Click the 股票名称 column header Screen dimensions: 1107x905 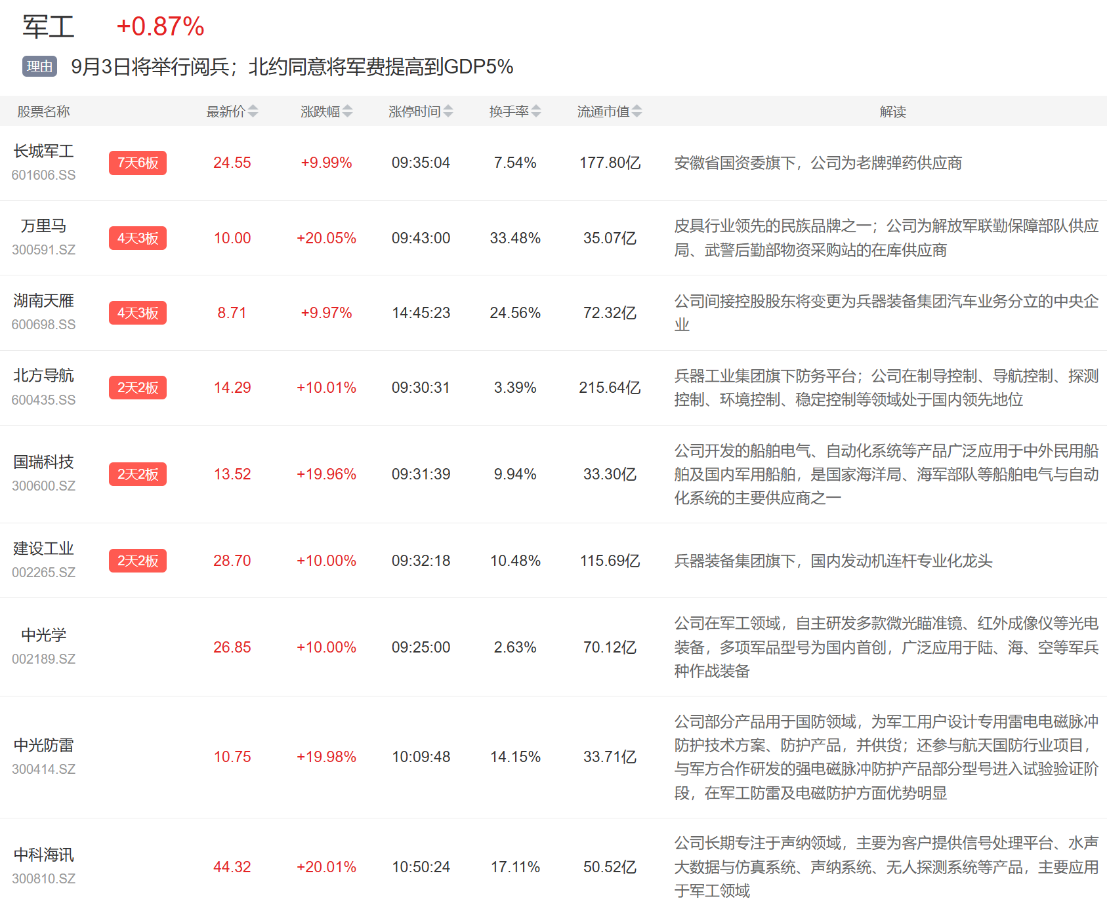pyautogui.click(x=43, y=111)
